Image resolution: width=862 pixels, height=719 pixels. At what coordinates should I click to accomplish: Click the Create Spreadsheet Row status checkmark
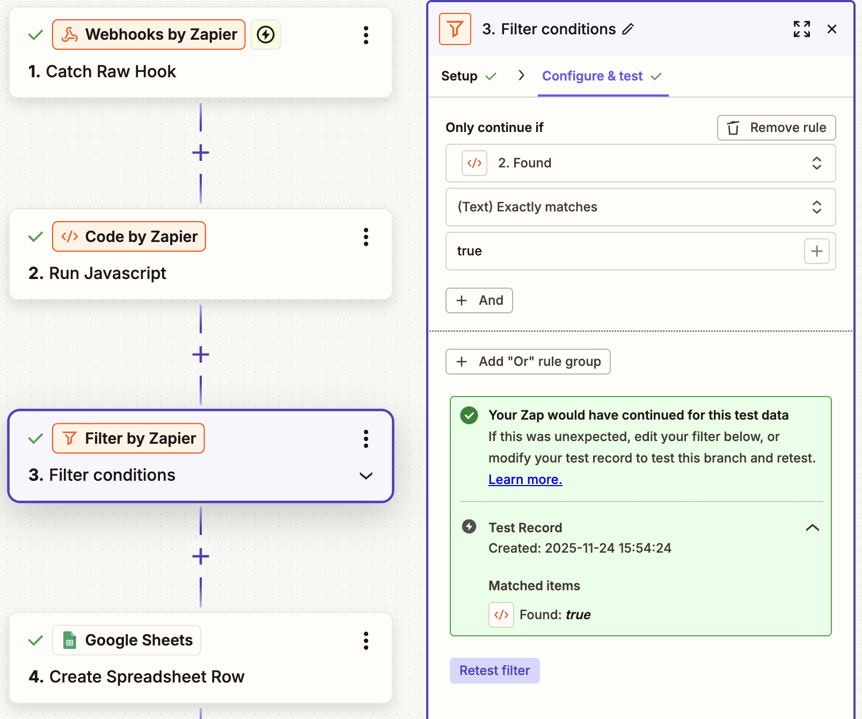tap(35, 640)
